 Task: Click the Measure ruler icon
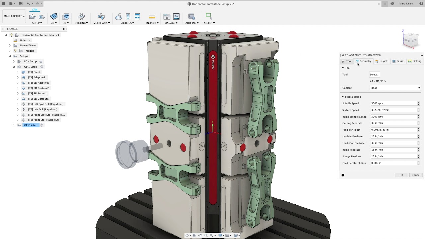pyautogui.click(x=152, y=17)
